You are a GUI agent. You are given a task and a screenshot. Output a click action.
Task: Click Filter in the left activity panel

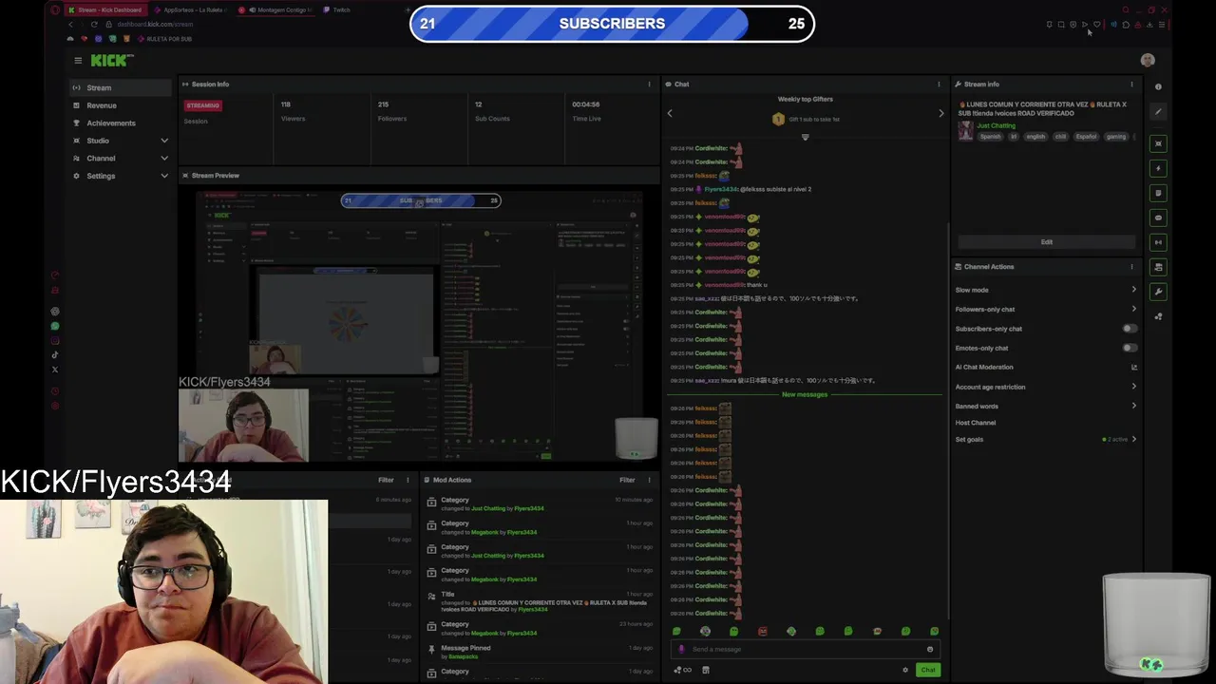click(x=386, y=480)
